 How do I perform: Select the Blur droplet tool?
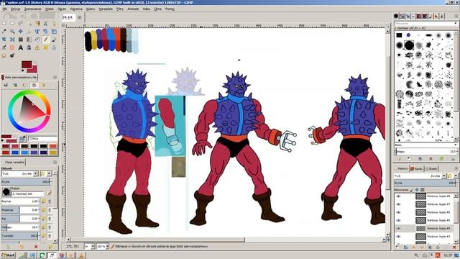point(54,47)
